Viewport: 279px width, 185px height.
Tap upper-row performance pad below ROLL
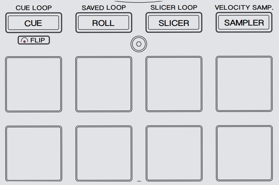[104, 84]
